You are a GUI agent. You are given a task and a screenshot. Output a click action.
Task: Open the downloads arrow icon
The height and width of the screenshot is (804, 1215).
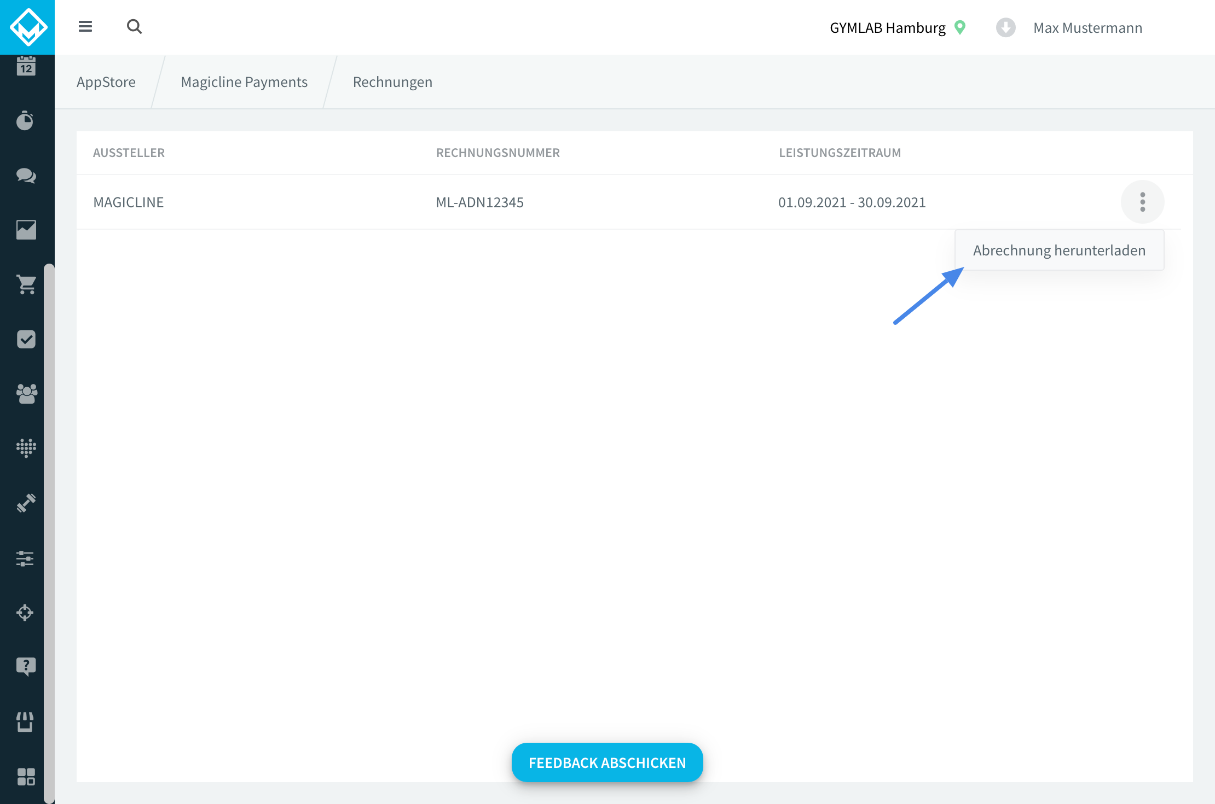pos(1005,27)
